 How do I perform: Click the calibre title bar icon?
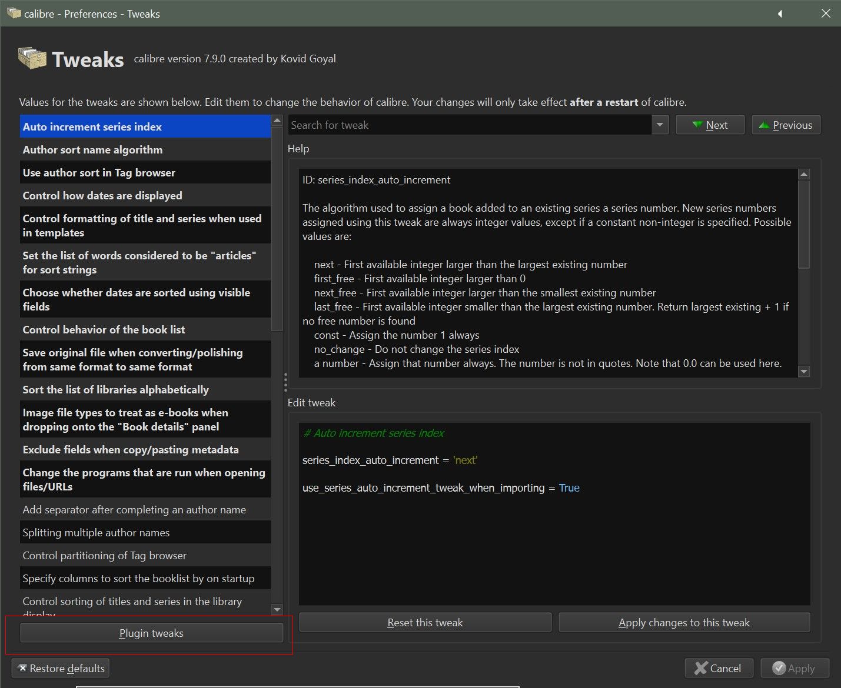[14, 13]
